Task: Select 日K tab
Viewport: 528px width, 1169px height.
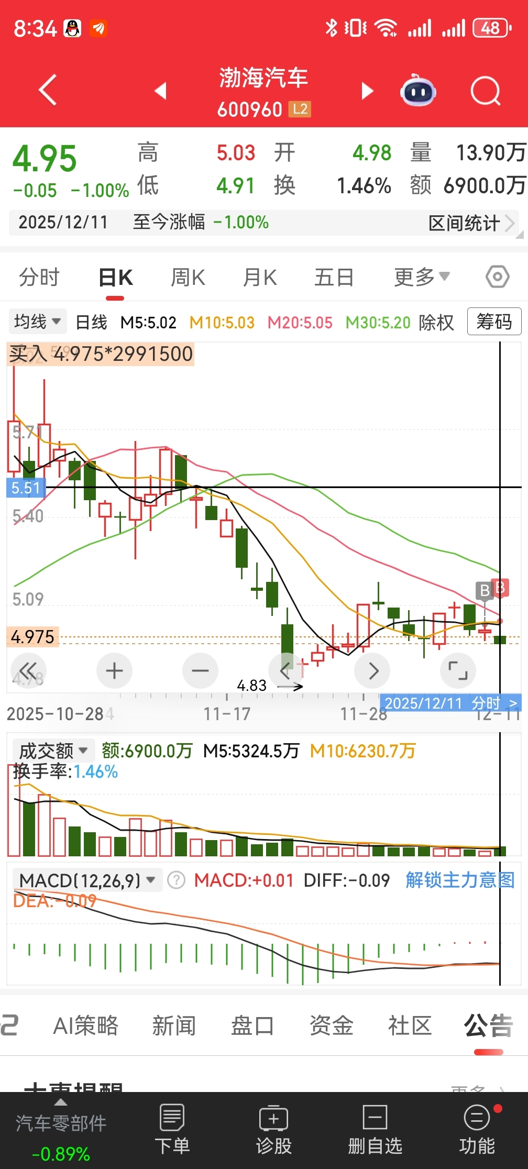Action: pos(116,277)
